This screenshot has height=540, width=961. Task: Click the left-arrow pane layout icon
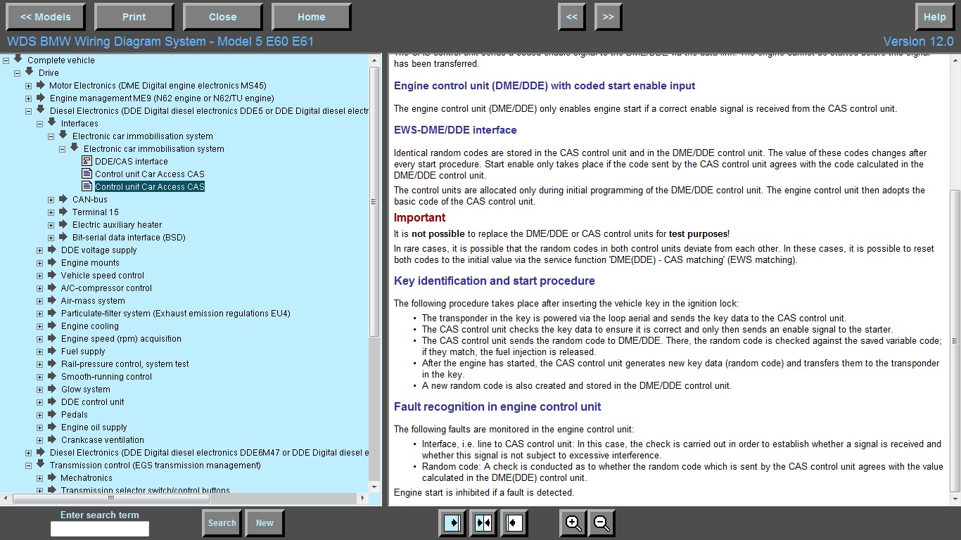(514, 523)
